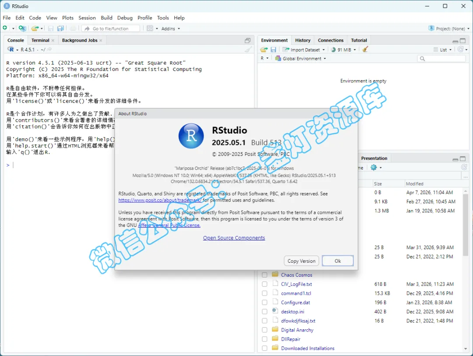The width and height of the screenshot is (473, 356).
Task: Open the Import Dataset dropdown
Action: [x=304, y=50]
